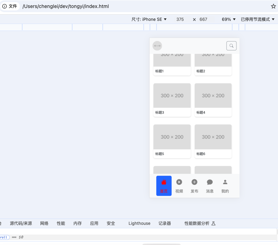Open the 尺寸: iPhone SE device dropdown
Image resolution: width=278 pixels, height=245 pixels.
(x=149, y=19)
